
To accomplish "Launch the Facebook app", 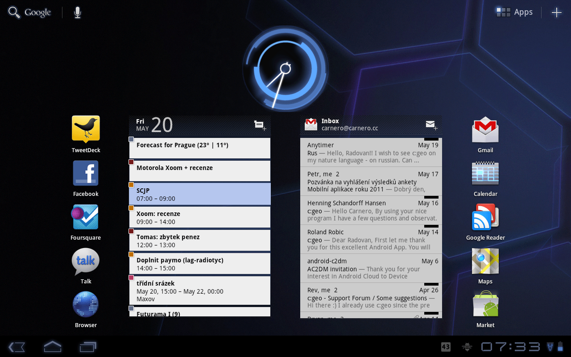I will pos(86,173).
